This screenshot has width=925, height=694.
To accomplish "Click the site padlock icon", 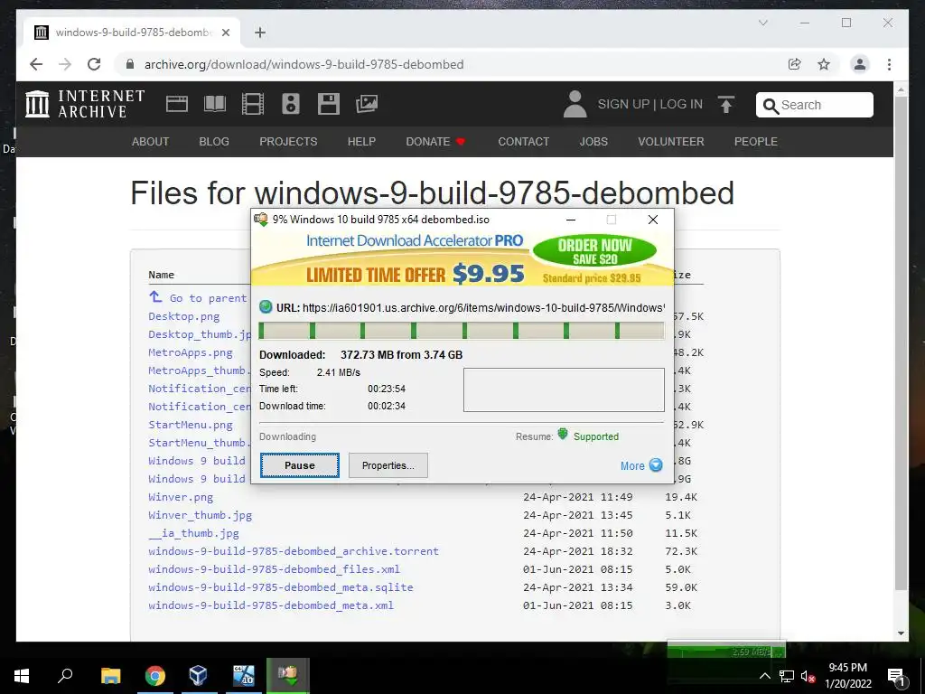I will click(x=130, y=64).
